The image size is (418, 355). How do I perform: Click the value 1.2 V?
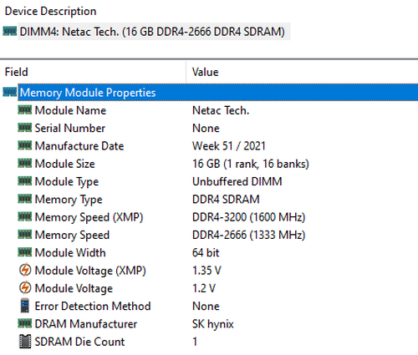(x=204, y=288)
